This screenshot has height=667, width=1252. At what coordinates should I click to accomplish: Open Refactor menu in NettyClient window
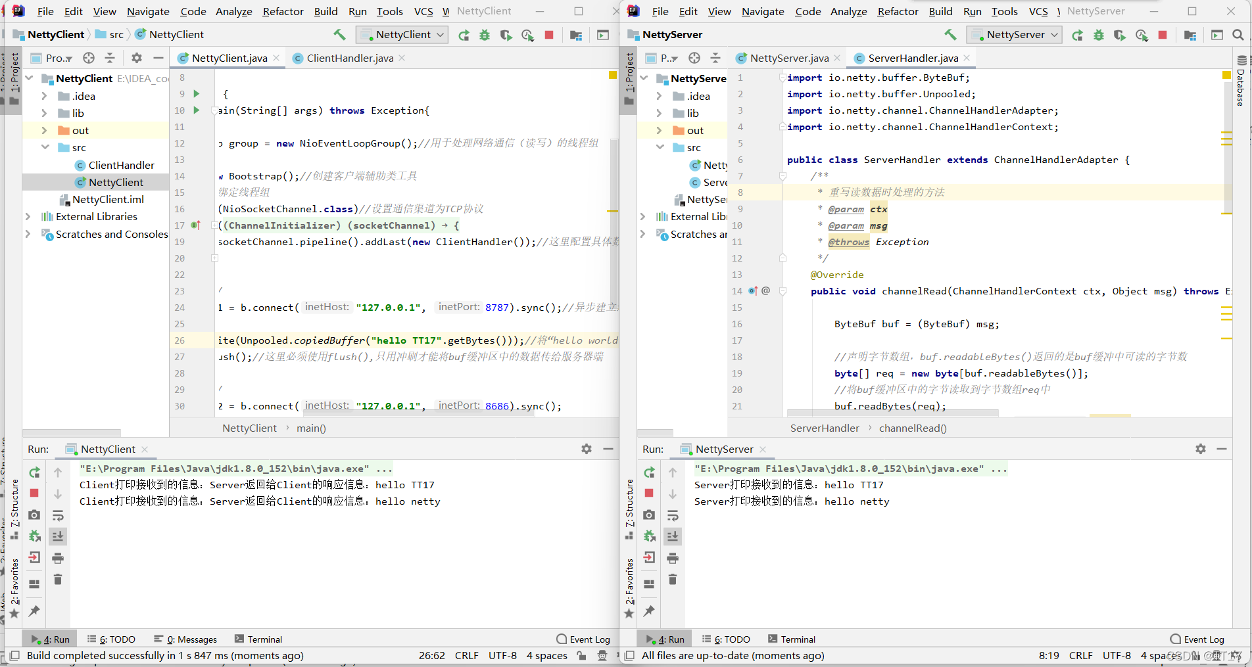(283, 11)
